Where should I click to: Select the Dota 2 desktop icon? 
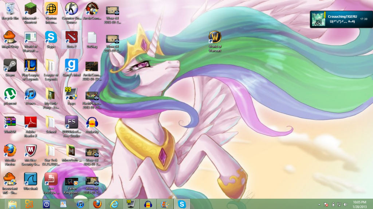pyautogui.click(x=71, y=40)
